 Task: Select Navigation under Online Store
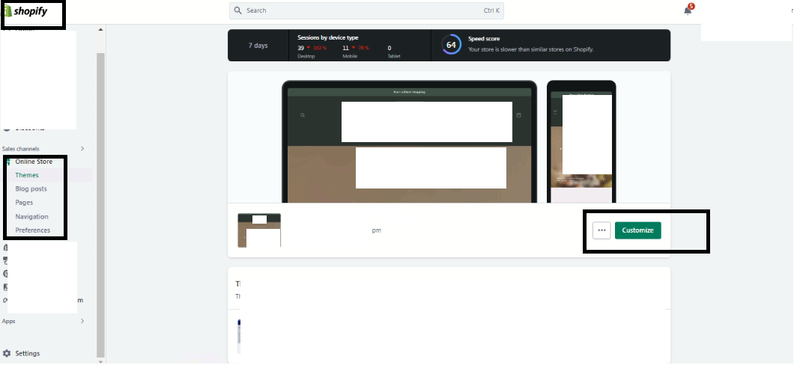[31, 217]
